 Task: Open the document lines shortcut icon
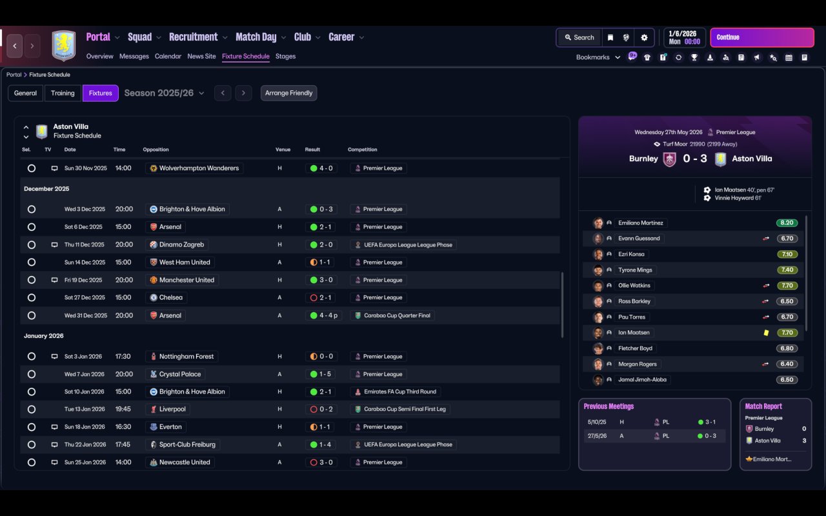pos(741,57)
